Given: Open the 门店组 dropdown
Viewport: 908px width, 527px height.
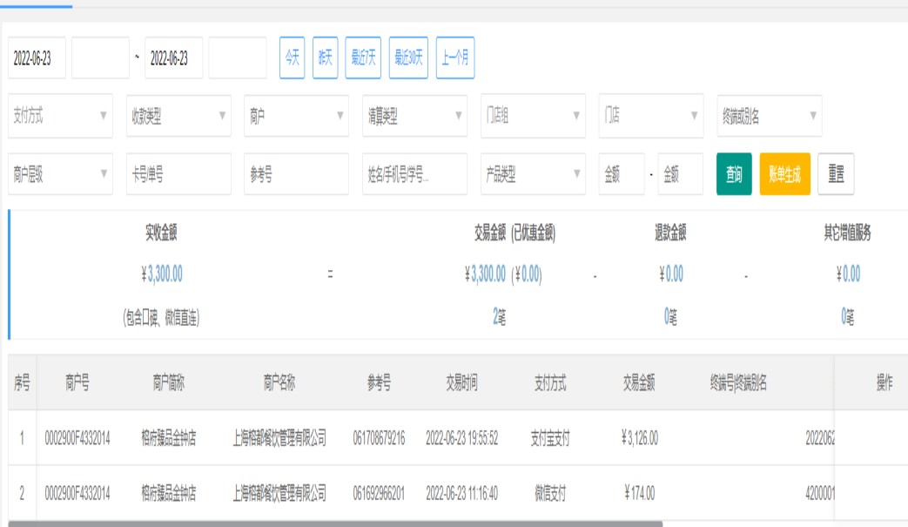Looking at the screenshot, I should (x=532, y=116).
